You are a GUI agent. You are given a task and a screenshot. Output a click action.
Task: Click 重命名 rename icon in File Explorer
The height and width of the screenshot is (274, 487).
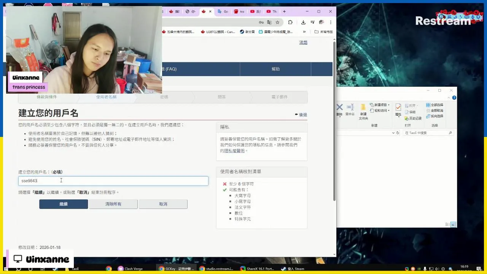(350, 110)
